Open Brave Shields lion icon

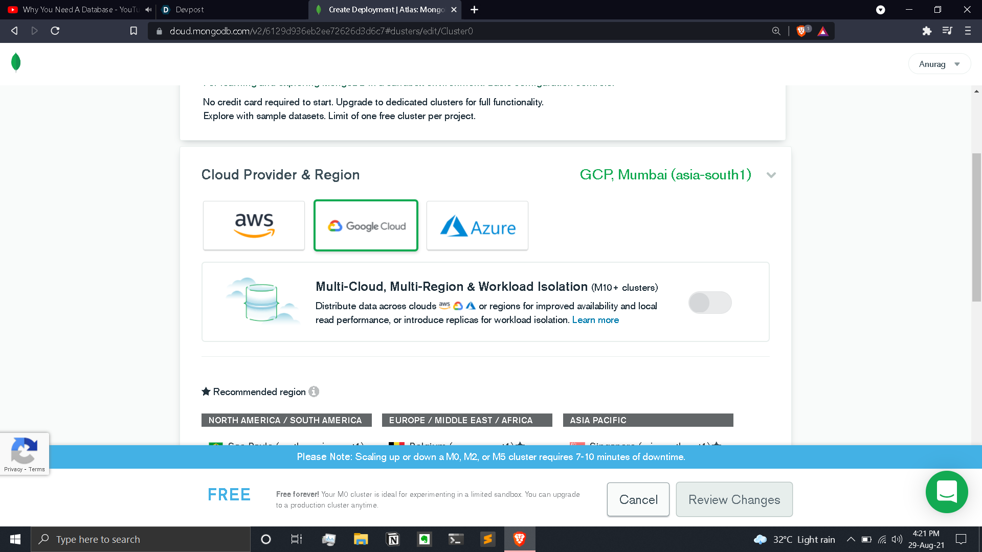tap(801, 31)
